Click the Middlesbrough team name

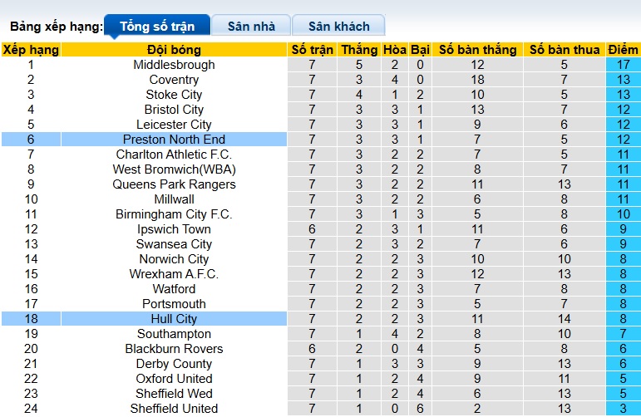[174, 65]
